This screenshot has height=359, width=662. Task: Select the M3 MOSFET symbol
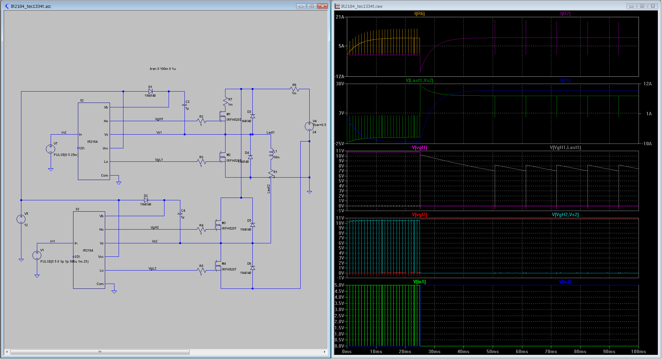pos(218,225)
